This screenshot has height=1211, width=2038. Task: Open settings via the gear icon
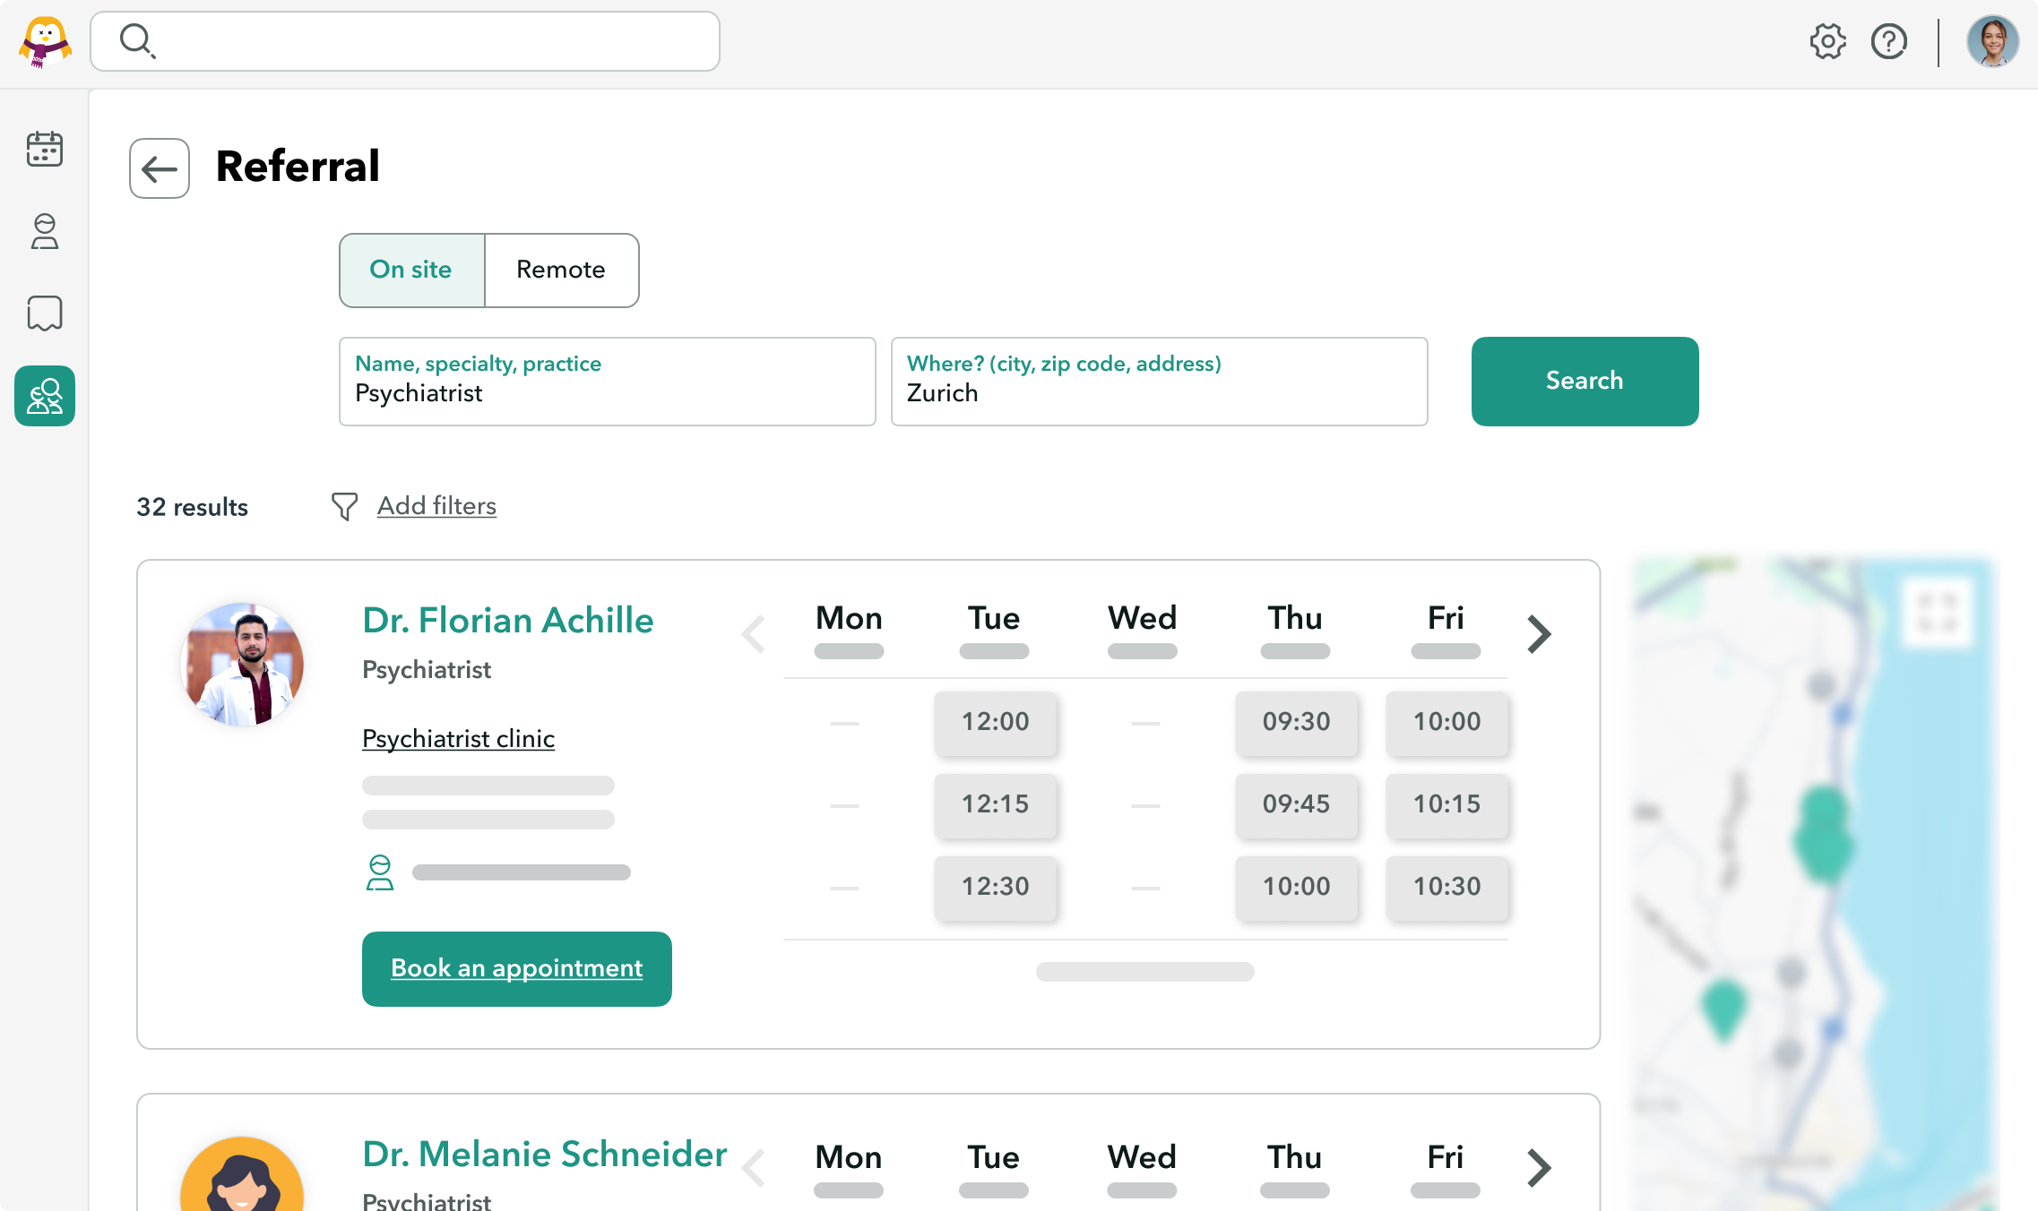pyautogui.click(x=1827, y=41)
